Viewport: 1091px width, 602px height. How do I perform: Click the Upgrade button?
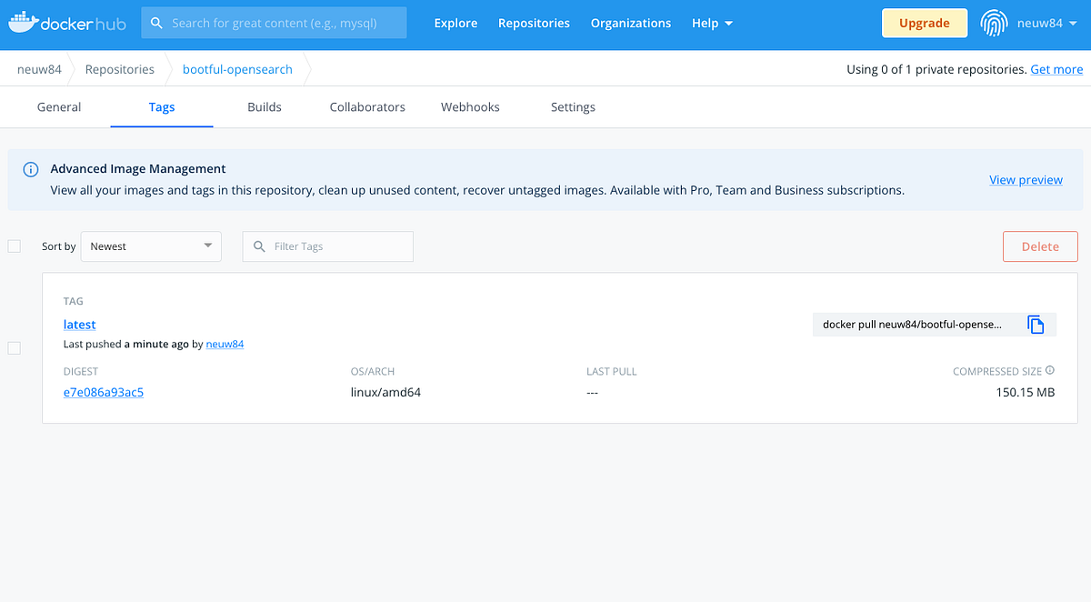(925, 23)
